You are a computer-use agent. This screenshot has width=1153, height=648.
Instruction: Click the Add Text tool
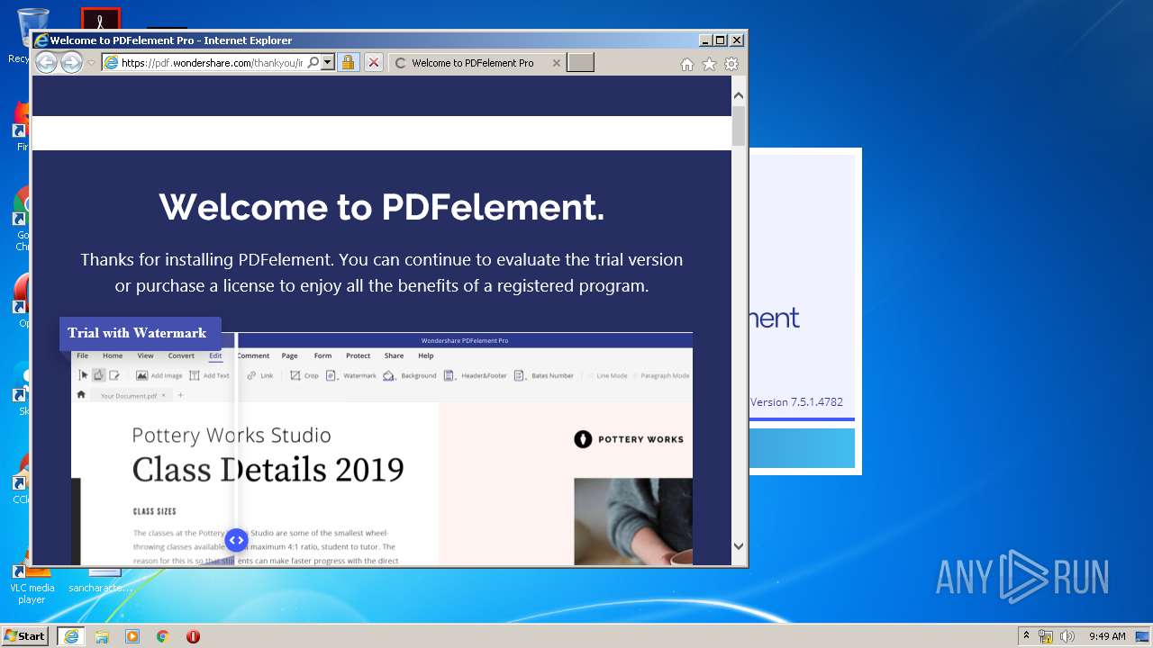pyautogui.click(x=209, y=375)
